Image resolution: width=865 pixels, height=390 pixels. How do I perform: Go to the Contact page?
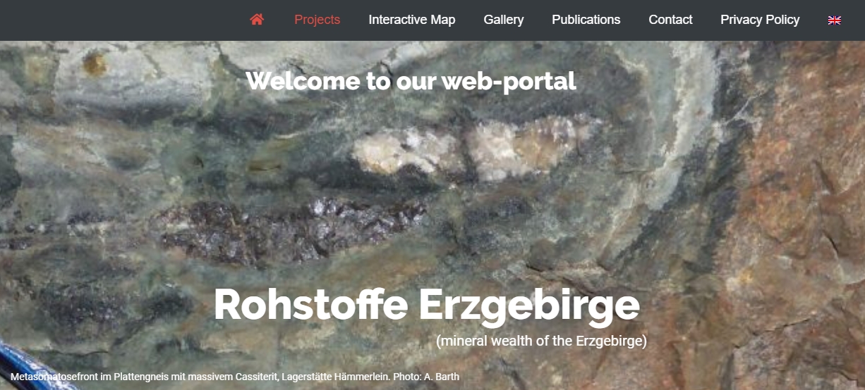(670, 20)
